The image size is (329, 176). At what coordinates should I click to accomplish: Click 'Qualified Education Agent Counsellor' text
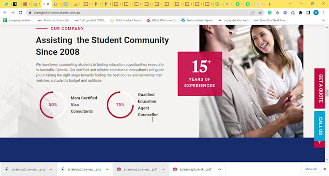(148, 104)
